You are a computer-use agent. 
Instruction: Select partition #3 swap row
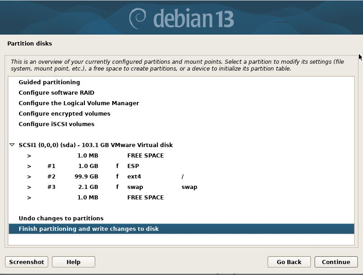pos(181,187)
